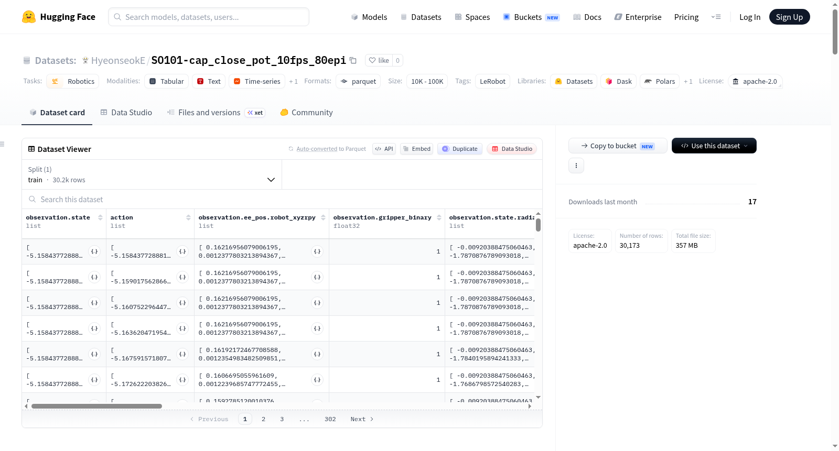Open the LeRobot tag
The width and height of the screenshot is (839, 451).
[492, 81]
